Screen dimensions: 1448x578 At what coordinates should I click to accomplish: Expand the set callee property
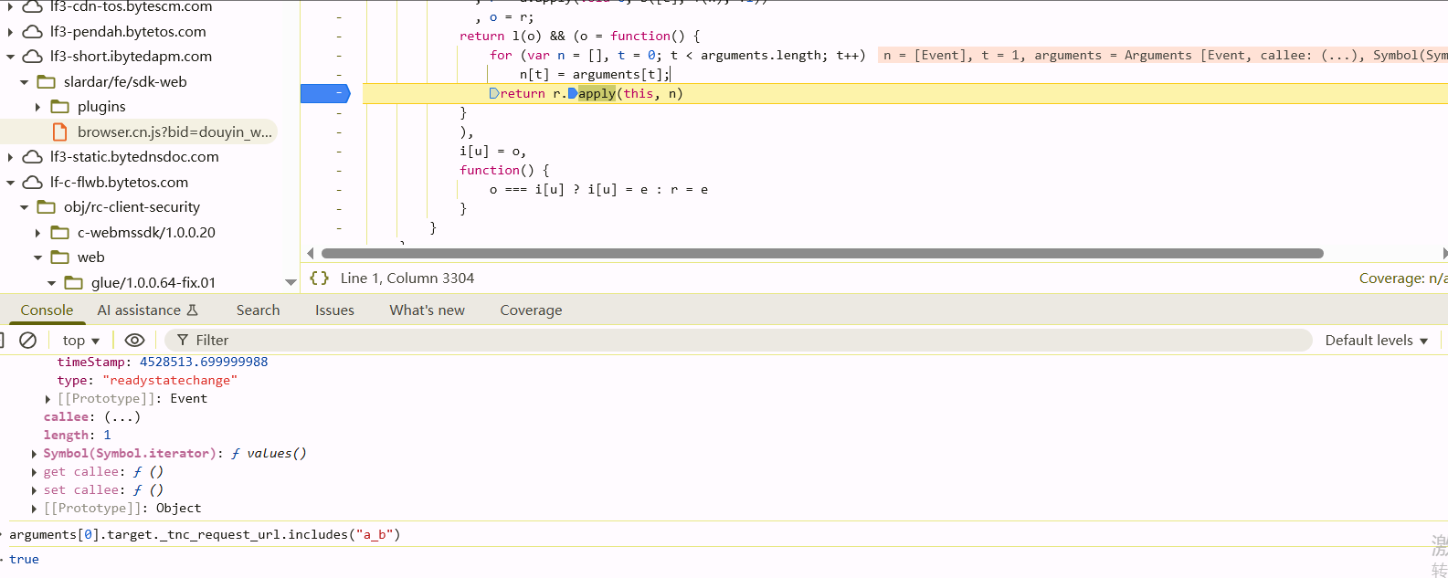pyautogui.click(x=34, y=490)
